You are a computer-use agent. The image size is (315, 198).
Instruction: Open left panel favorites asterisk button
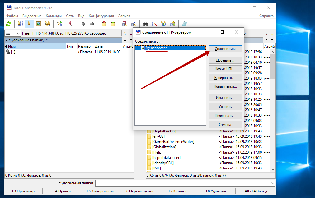coord(125,40)
